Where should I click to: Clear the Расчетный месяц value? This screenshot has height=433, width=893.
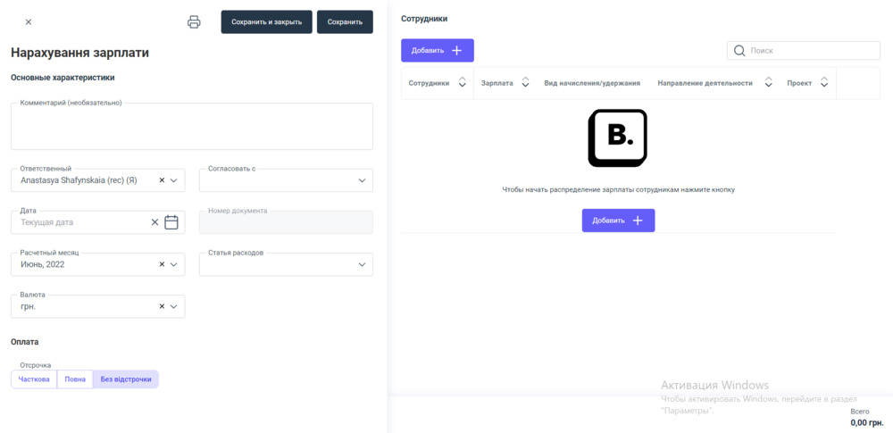click(162, 264)
